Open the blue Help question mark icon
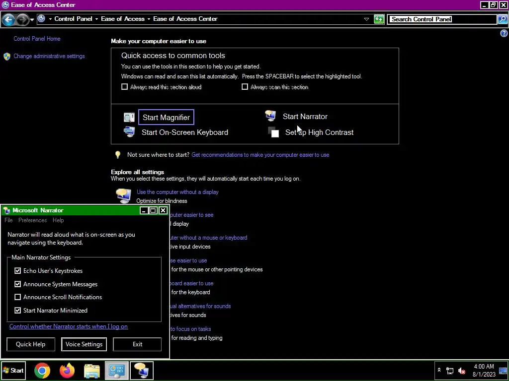The width and height of the screenshot is (509, 381). (x=504, y=33)
